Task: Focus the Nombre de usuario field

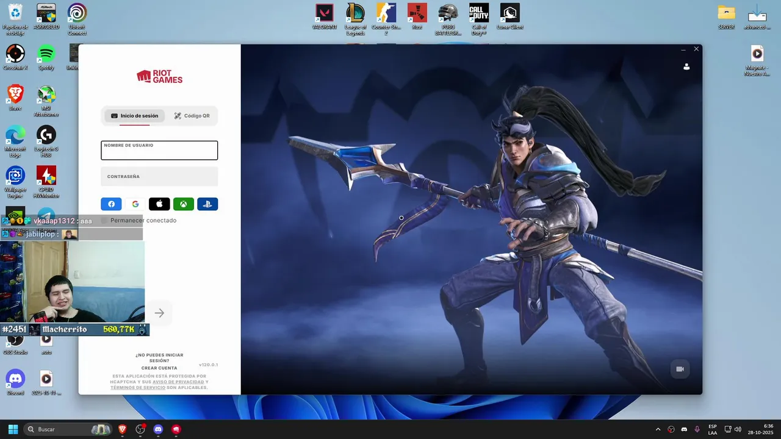Action: click(x=159, y=151)
